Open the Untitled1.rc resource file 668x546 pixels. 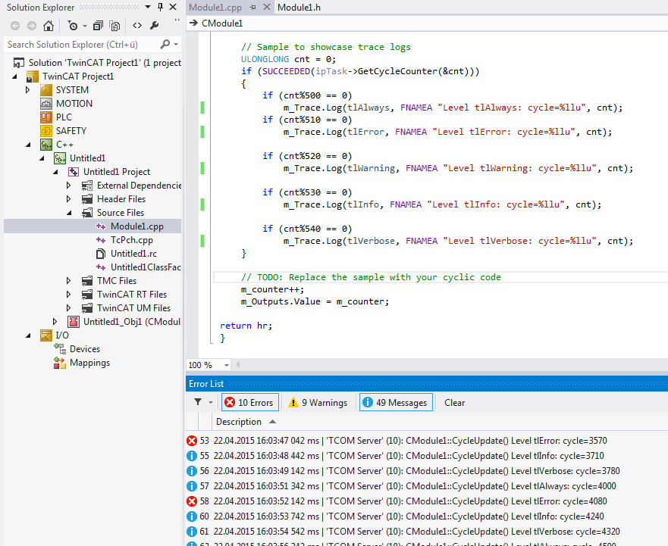point(133,254)
